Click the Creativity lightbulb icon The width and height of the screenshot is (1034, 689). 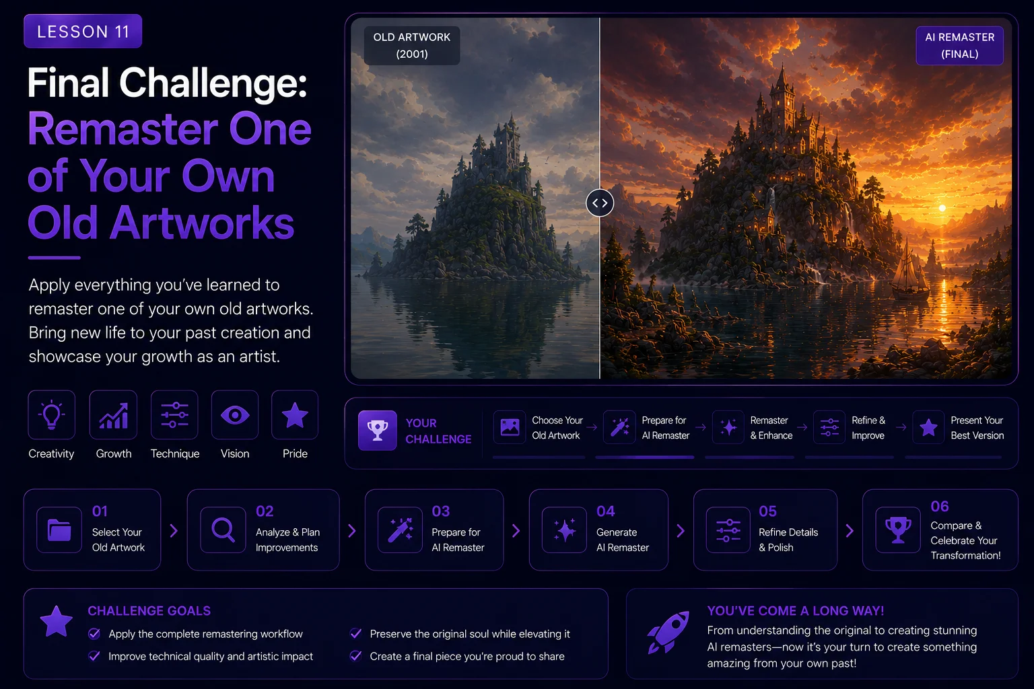point(52,415)
